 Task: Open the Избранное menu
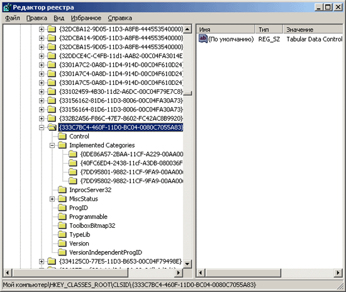click(x=86, y=18)
